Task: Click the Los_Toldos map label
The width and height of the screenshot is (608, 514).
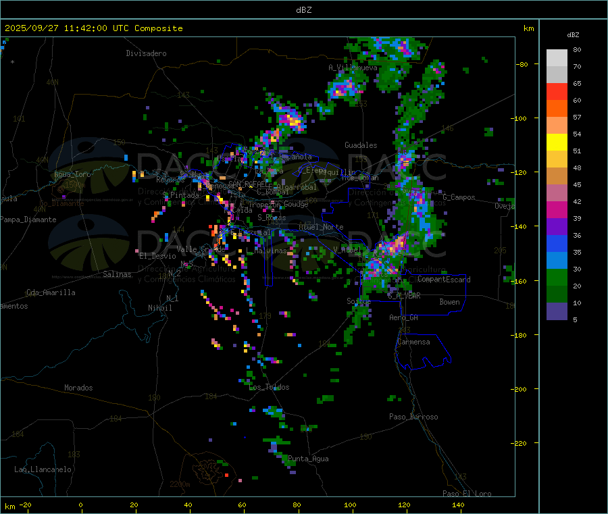Action: pos(269,387)
